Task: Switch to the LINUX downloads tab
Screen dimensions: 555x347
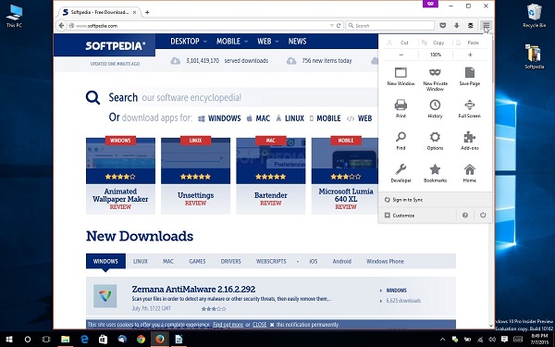Action: point(141,261)
